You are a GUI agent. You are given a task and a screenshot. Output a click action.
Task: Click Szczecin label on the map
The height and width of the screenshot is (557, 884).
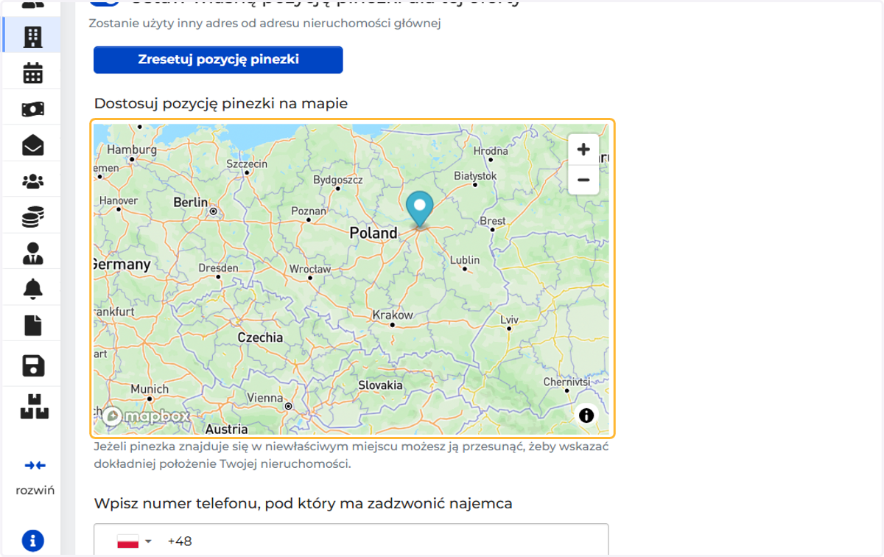247,164
